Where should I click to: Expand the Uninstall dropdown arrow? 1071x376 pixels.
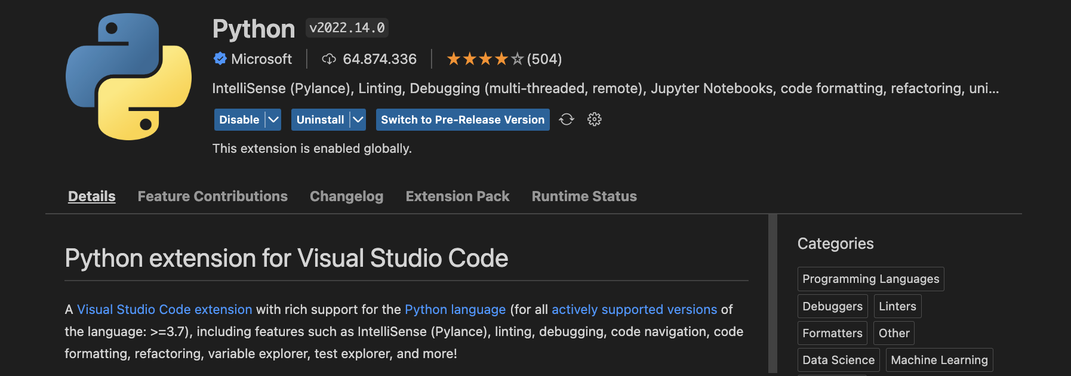(358, 119)
